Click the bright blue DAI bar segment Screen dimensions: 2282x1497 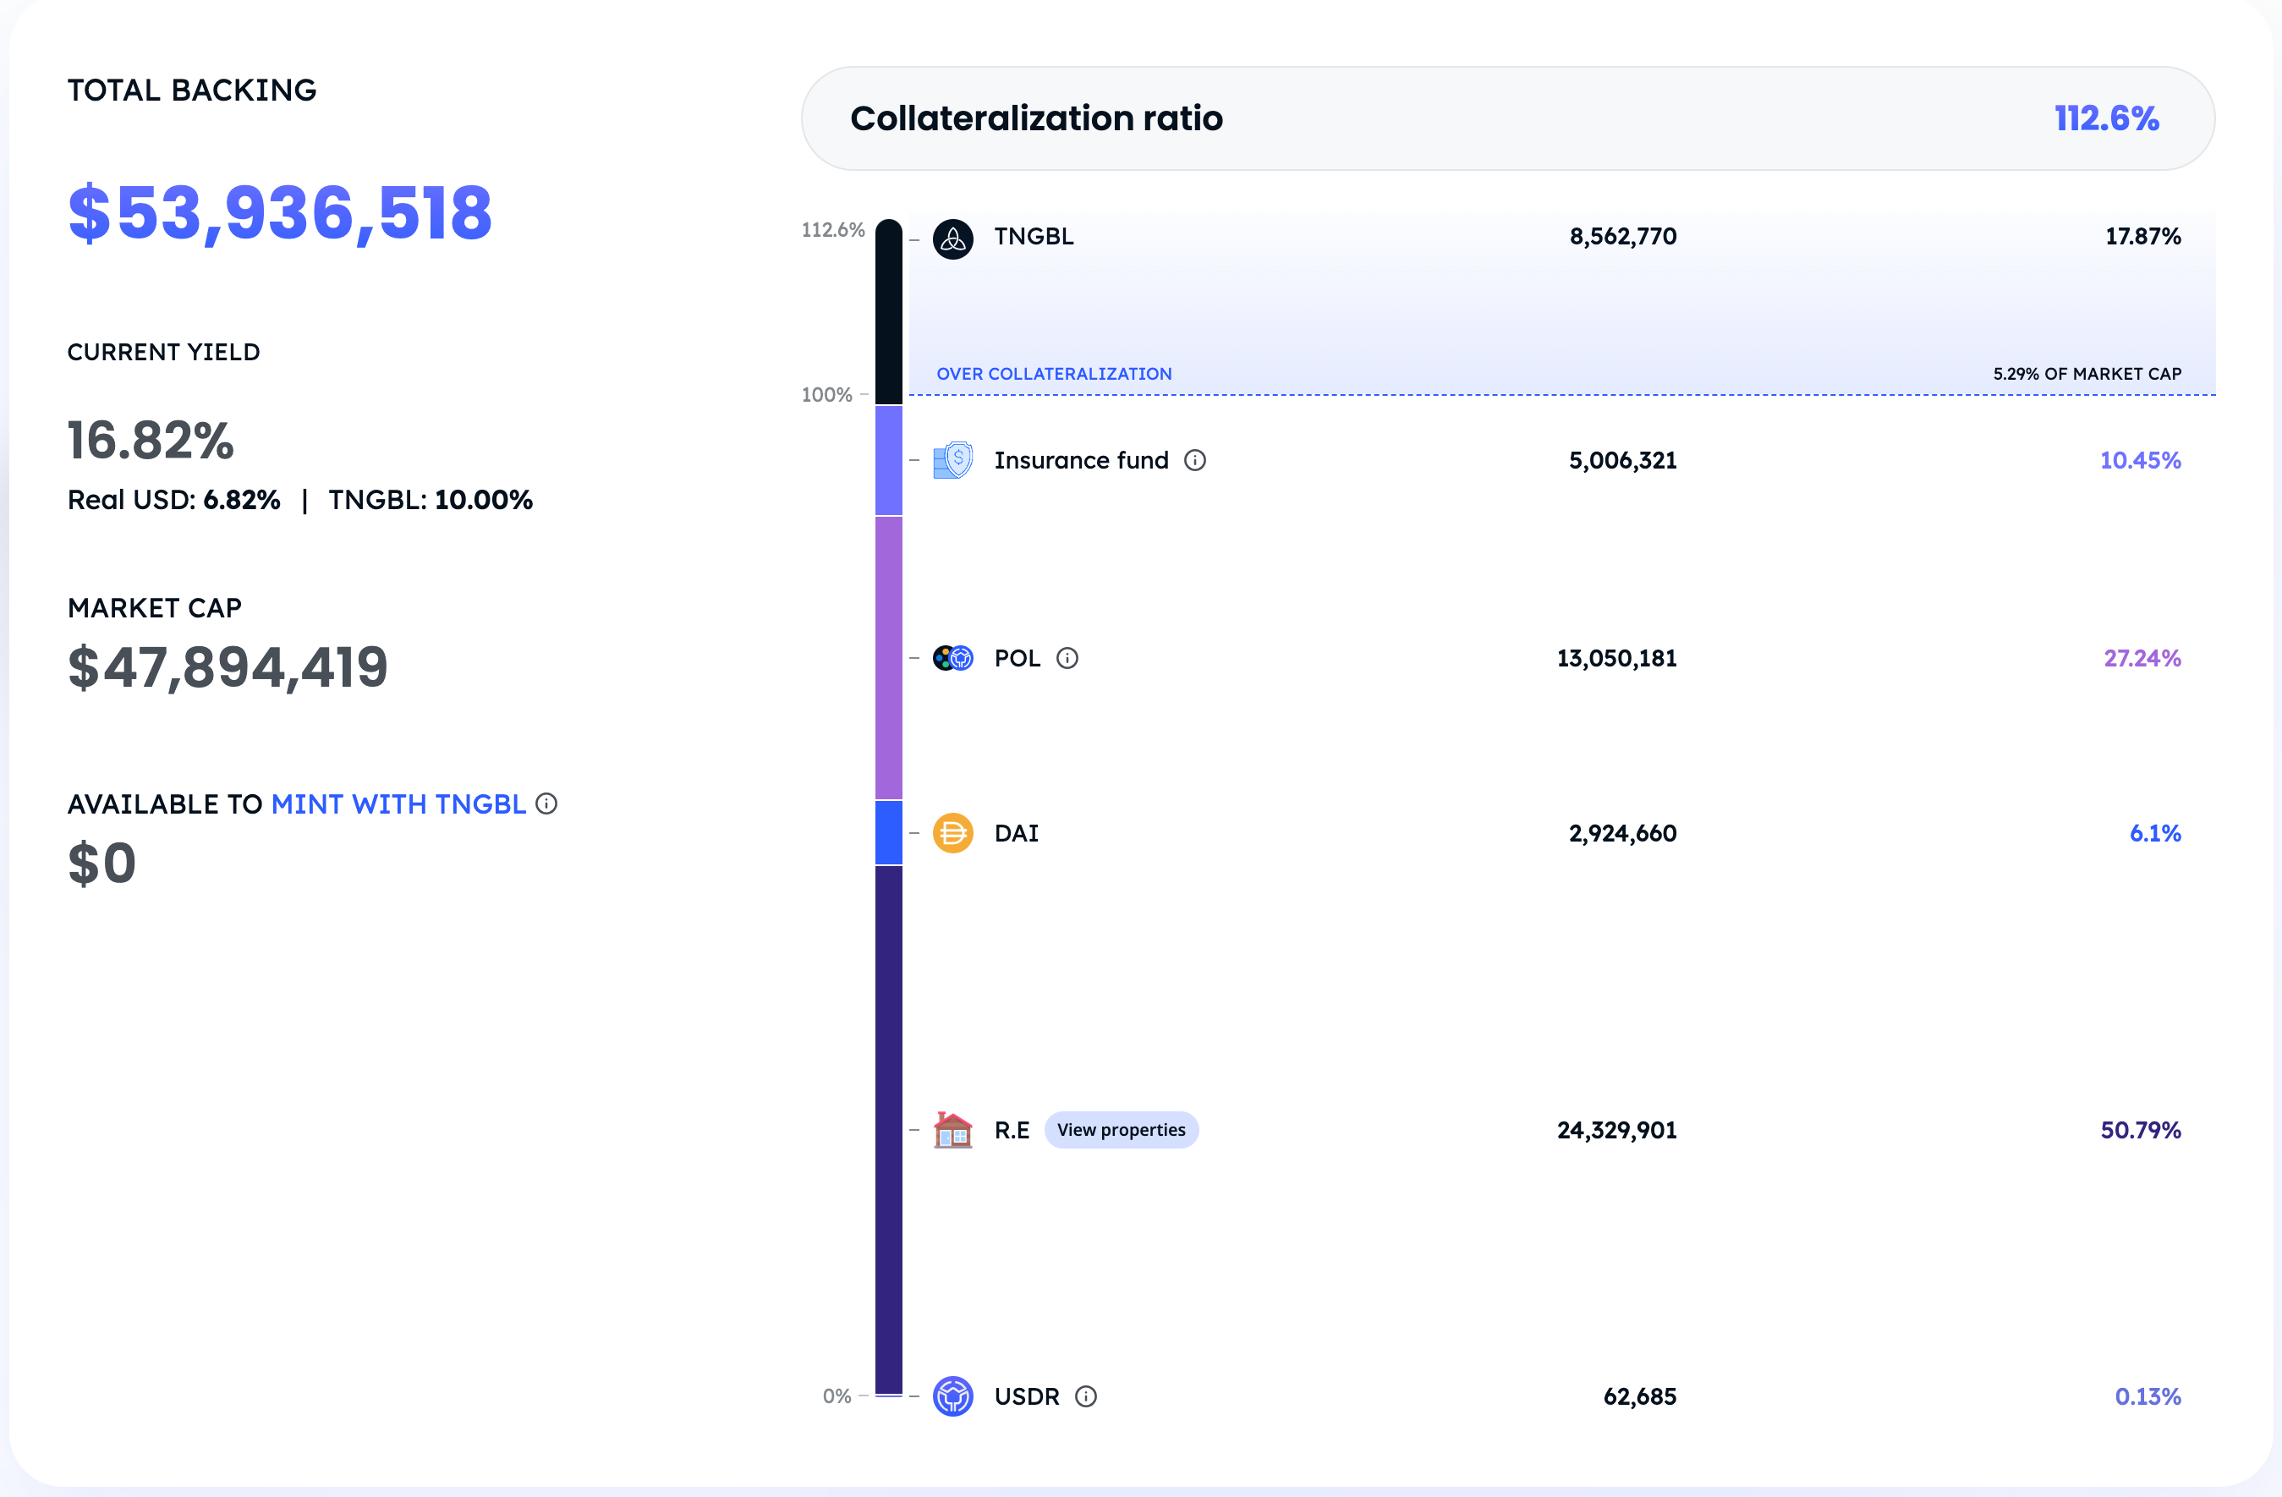(889, 832)
